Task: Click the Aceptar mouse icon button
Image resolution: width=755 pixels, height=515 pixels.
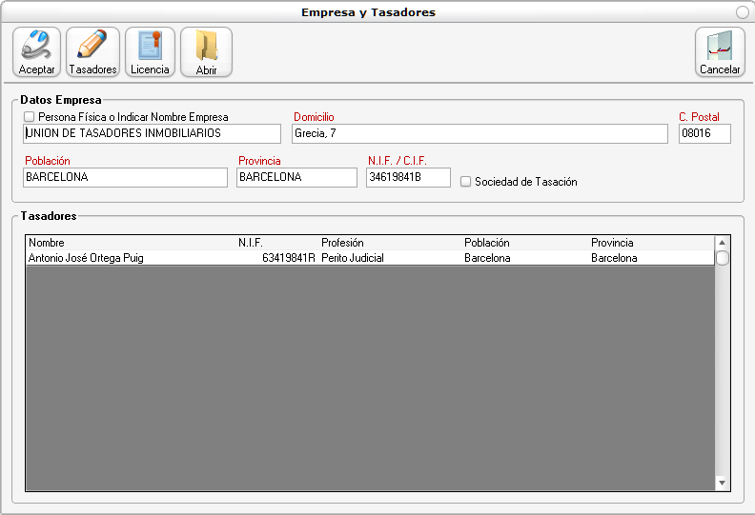Action: click(x=37, y=51)
